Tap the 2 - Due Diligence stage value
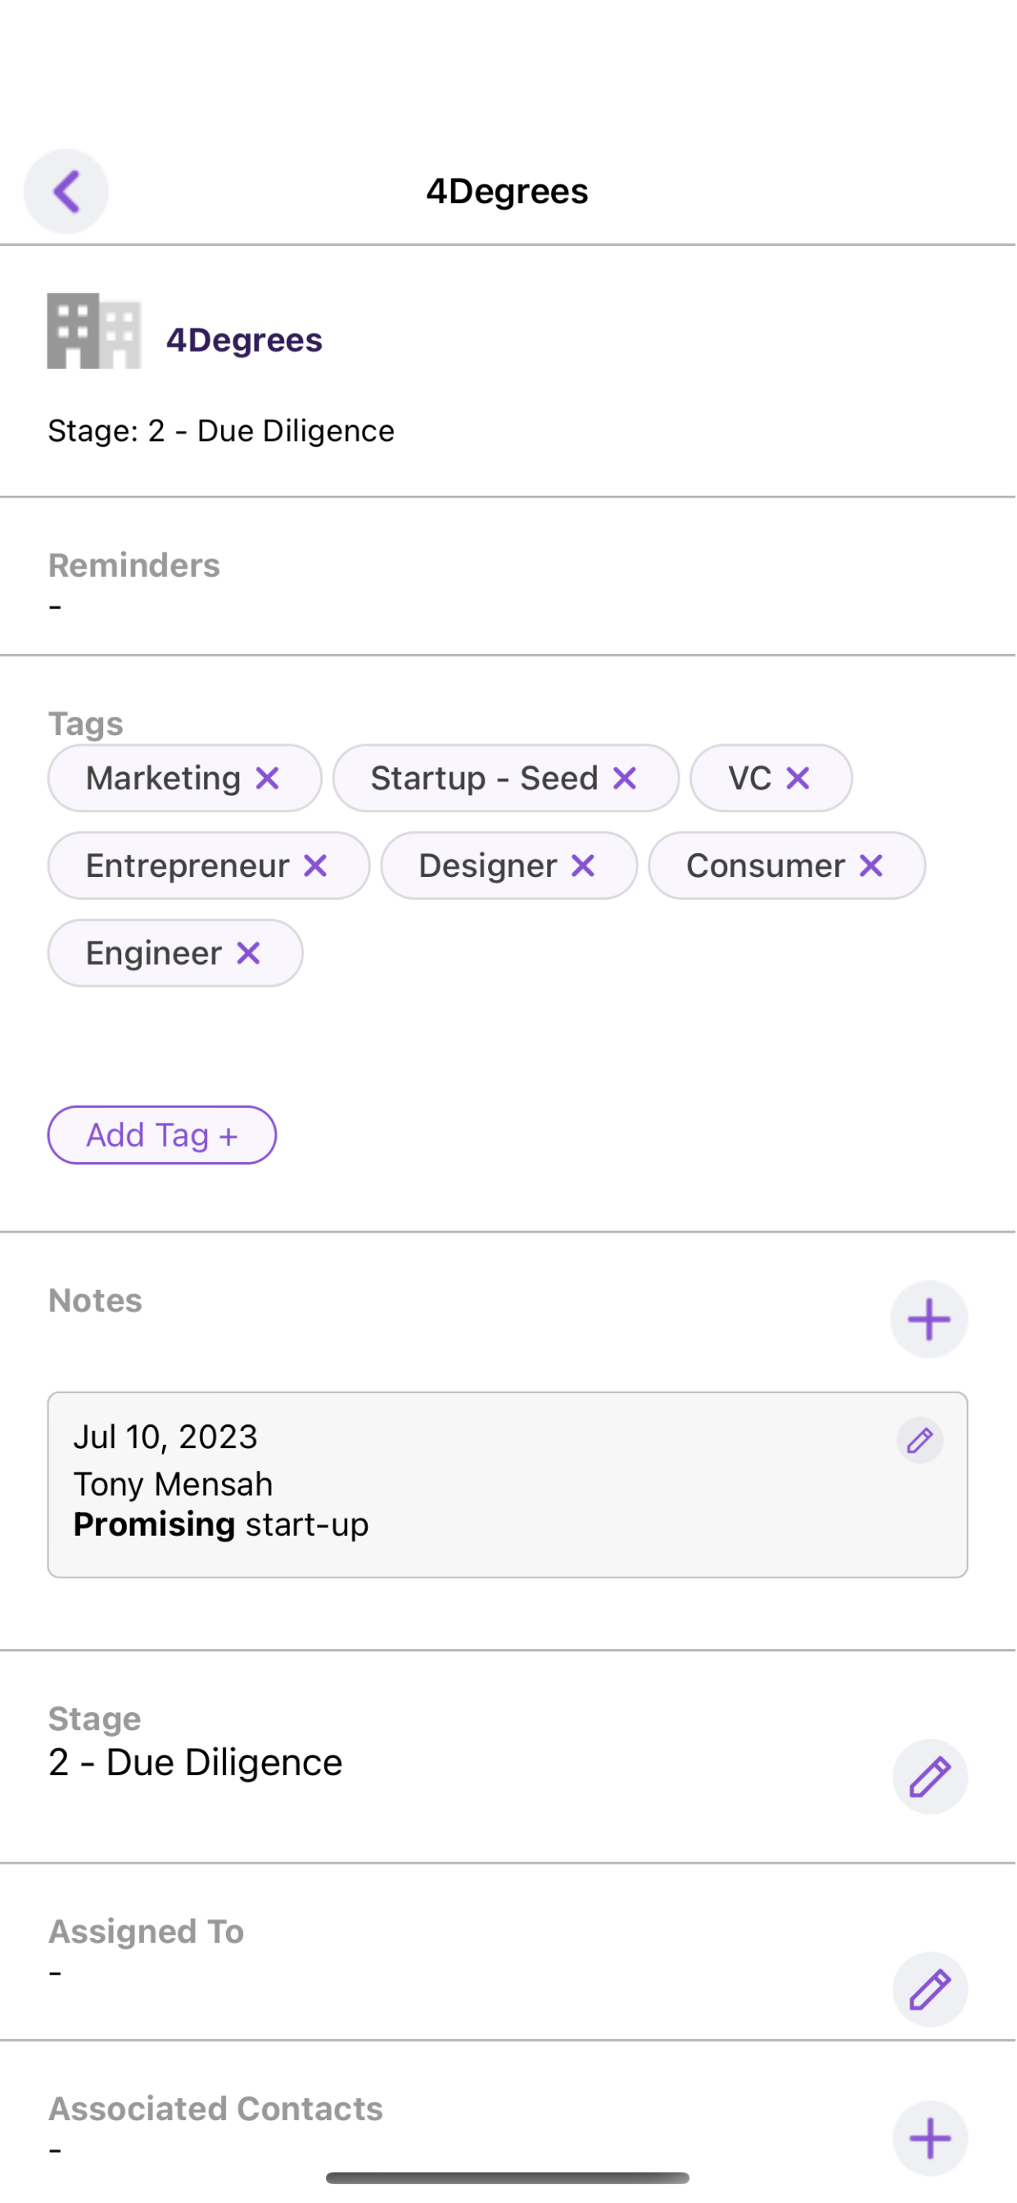Image resolution: width=1017 pixels, height=2203 pixels. coord(196,1763)
